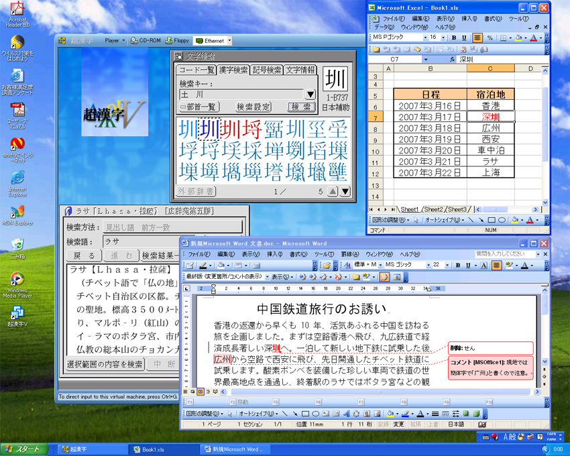Open the 挿入 menu in Word
The image size is (570, 456).
pyautogui.click(x=274, y=255)
